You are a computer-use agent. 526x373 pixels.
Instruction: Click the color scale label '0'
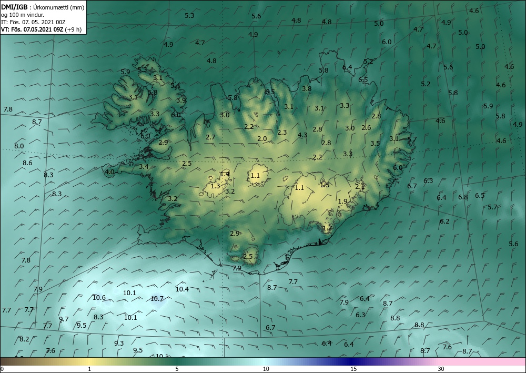pyautogui.click(x=2, y=369)
